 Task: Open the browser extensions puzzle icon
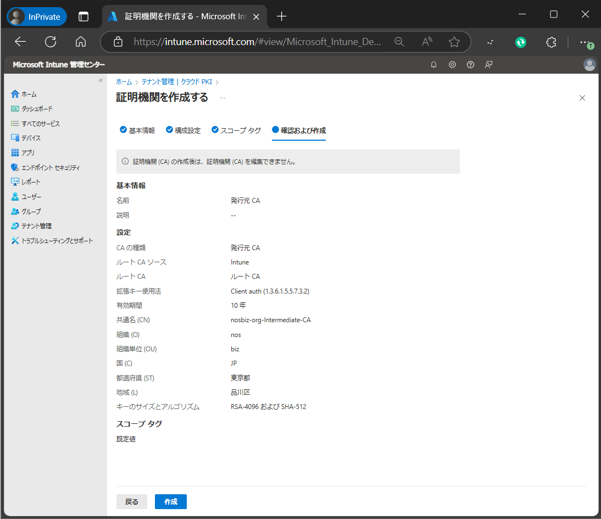551,42
